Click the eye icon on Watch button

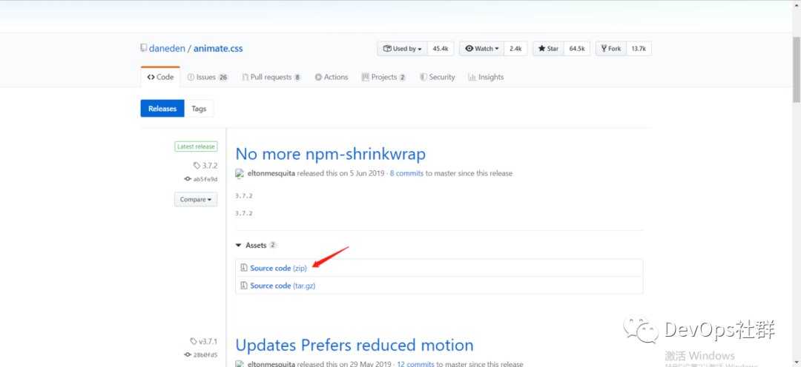[469, 49]
